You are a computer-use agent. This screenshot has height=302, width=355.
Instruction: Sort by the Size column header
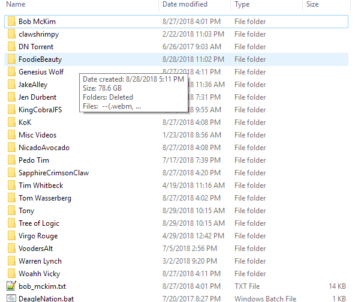pyautogui.click(x=312, y=4)
